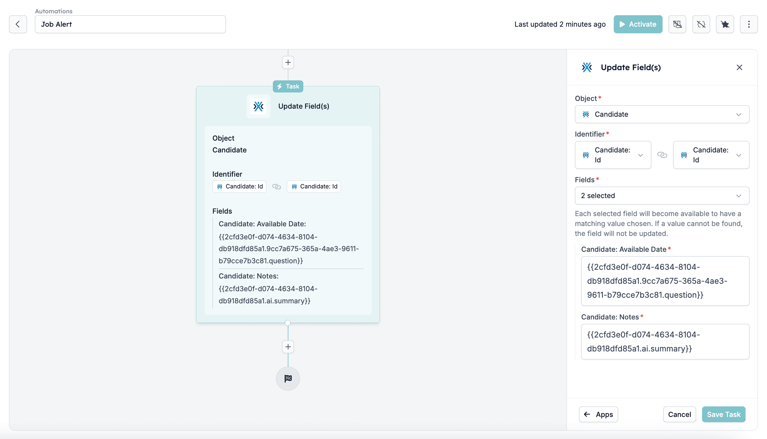Edit the Job Alert automation name field
This screenshot has width=767, height=439.
coord(130,24)
